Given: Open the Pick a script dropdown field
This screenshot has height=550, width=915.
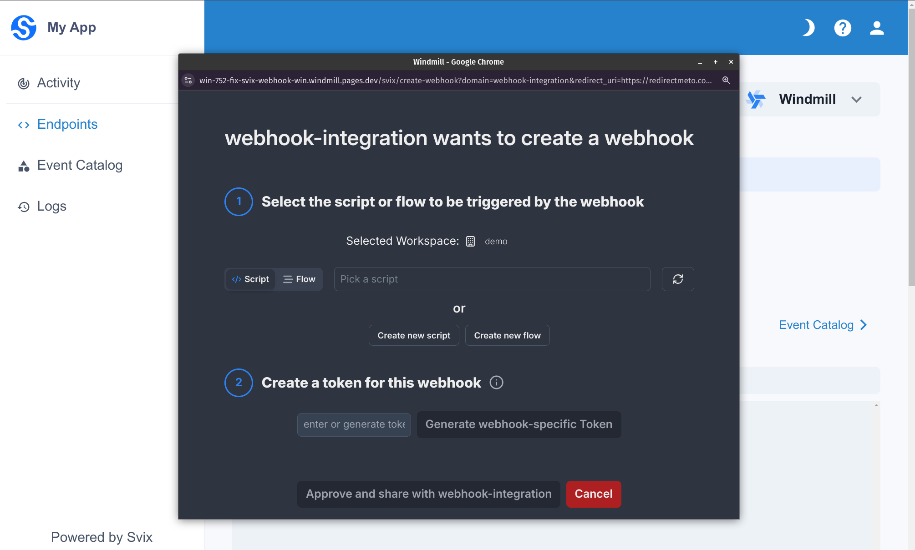Looking at the screenshot, I should 492,279.
